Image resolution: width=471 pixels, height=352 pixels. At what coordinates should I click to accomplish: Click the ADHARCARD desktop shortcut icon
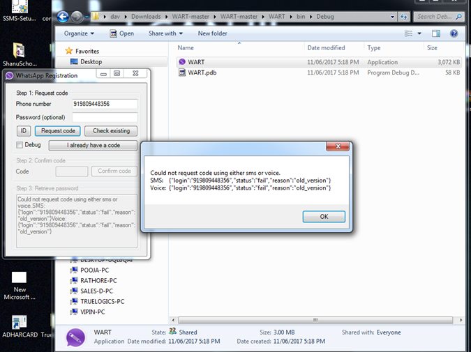pyautogui.click(x=20, y=322)
